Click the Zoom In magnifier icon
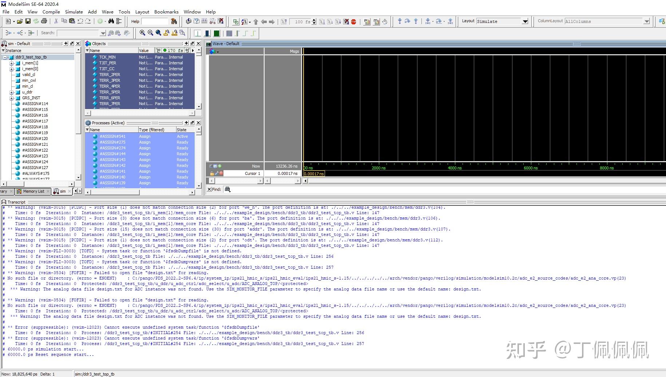 pyautogui.click(x=142, y=33)
